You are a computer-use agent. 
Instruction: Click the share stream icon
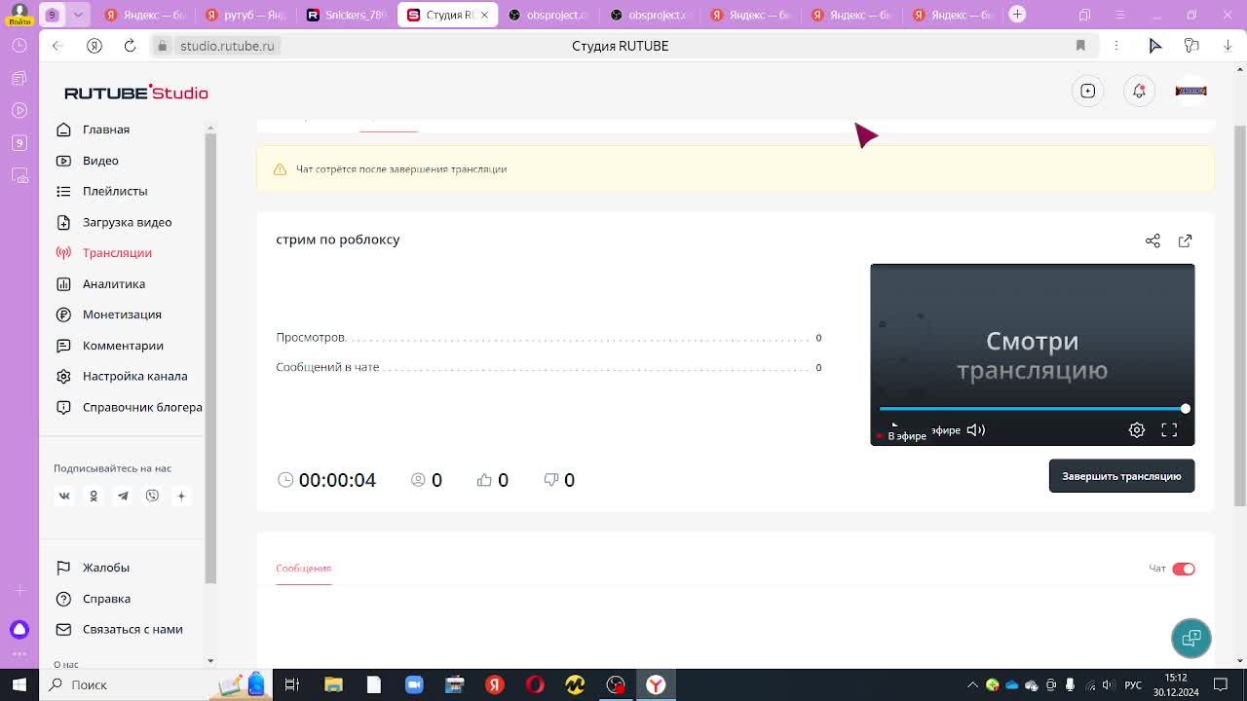(x=1153, y=240)
